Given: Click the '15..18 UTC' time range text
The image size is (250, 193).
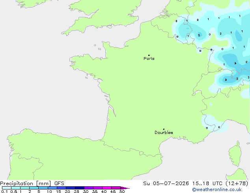Looking at the screenshot, I should 207,184.
